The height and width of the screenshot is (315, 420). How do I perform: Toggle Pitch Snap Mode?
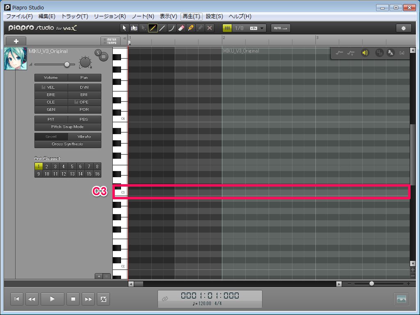pos(68,127)
